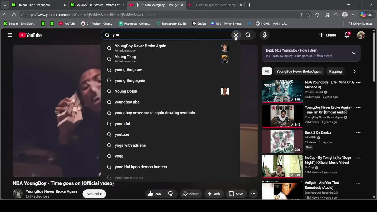Open a new browser tab
This screenshot has height=212, width=377.
click(249, 5)
